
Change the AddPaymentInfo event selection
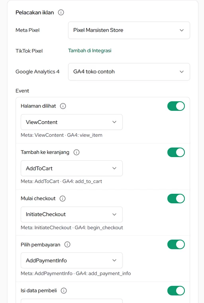tap(72, 260)
